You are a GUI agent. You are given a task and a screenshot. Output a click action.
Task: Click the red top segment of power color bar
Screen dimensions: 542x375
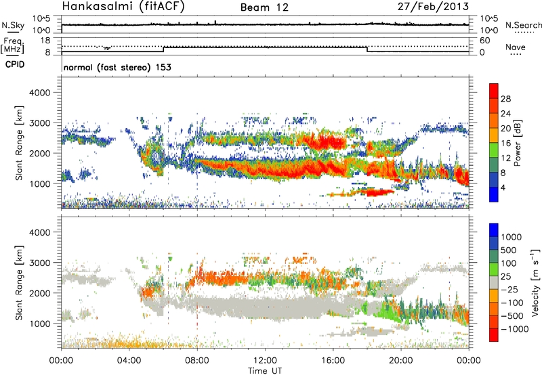494,91
